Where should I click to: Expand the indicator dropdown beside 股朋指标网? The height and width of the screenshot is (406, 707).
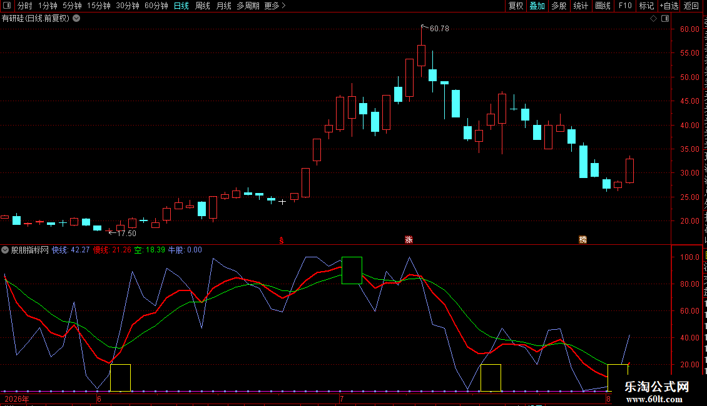click(x=5, y=250)
